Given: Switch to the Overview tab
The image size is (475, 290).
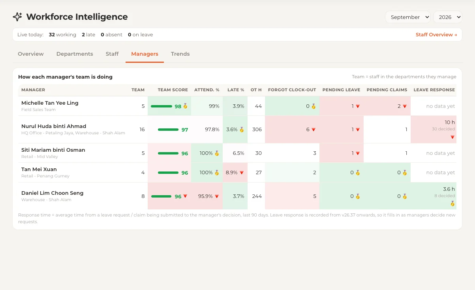Looking at the screenshot, I should click(31, 54).
